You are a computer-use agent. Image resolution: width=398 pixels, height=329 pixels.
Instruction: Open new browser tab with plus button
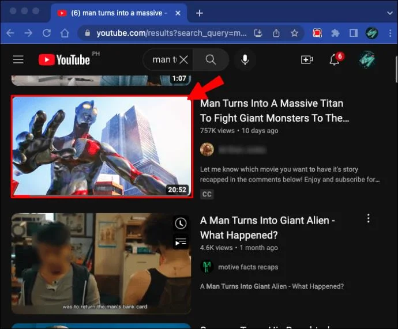200,13
